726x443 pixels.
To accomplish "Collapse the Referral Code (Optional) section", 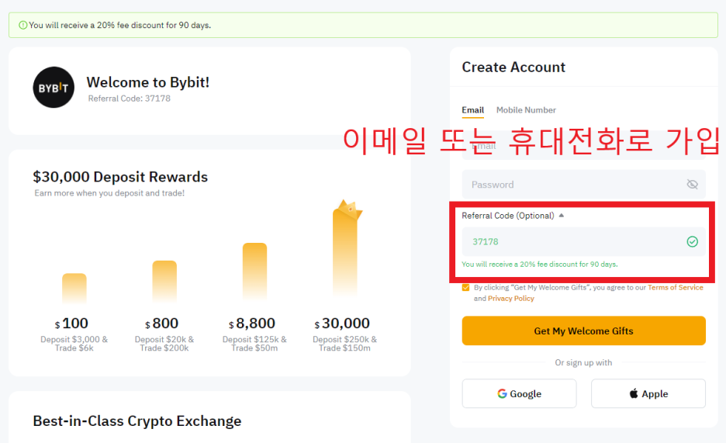I will tap(561, 216).
